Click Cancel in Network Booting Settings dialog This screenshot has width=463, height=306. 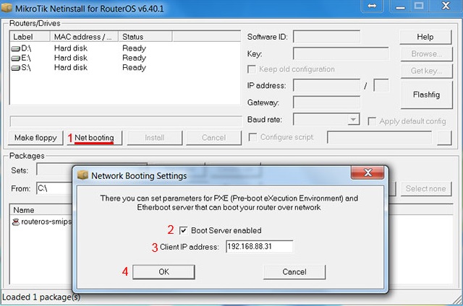(294, 272)
